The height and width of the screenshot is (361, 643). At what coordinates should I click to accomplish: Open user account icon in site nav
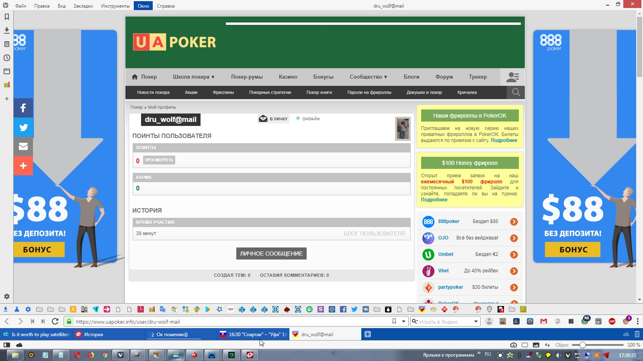point(512,77)
